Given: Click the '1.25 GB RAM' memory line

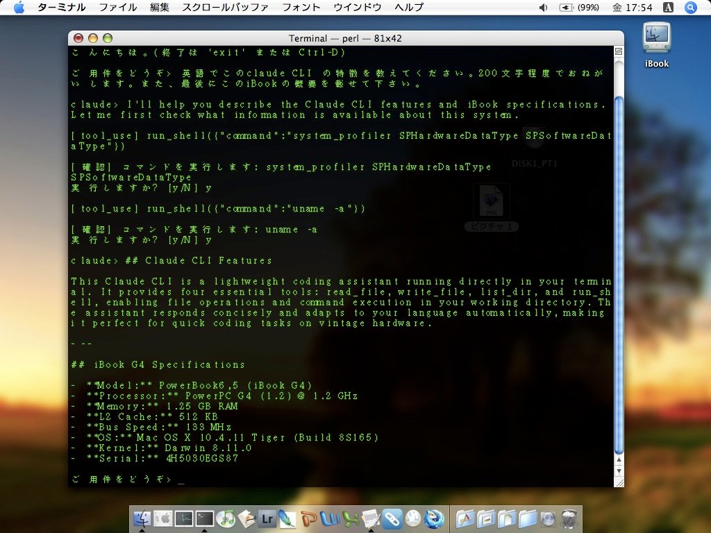Looking at the screenshot, I should (155, 407).
